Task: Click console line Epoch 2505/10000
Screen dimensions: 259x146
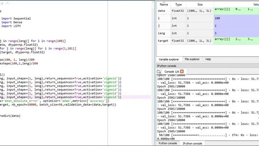Action: point(171,131)
